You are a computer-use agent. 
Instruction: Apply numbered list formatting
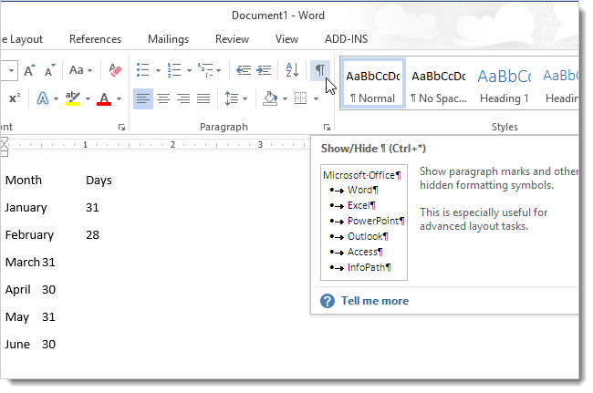pos(174,70)
